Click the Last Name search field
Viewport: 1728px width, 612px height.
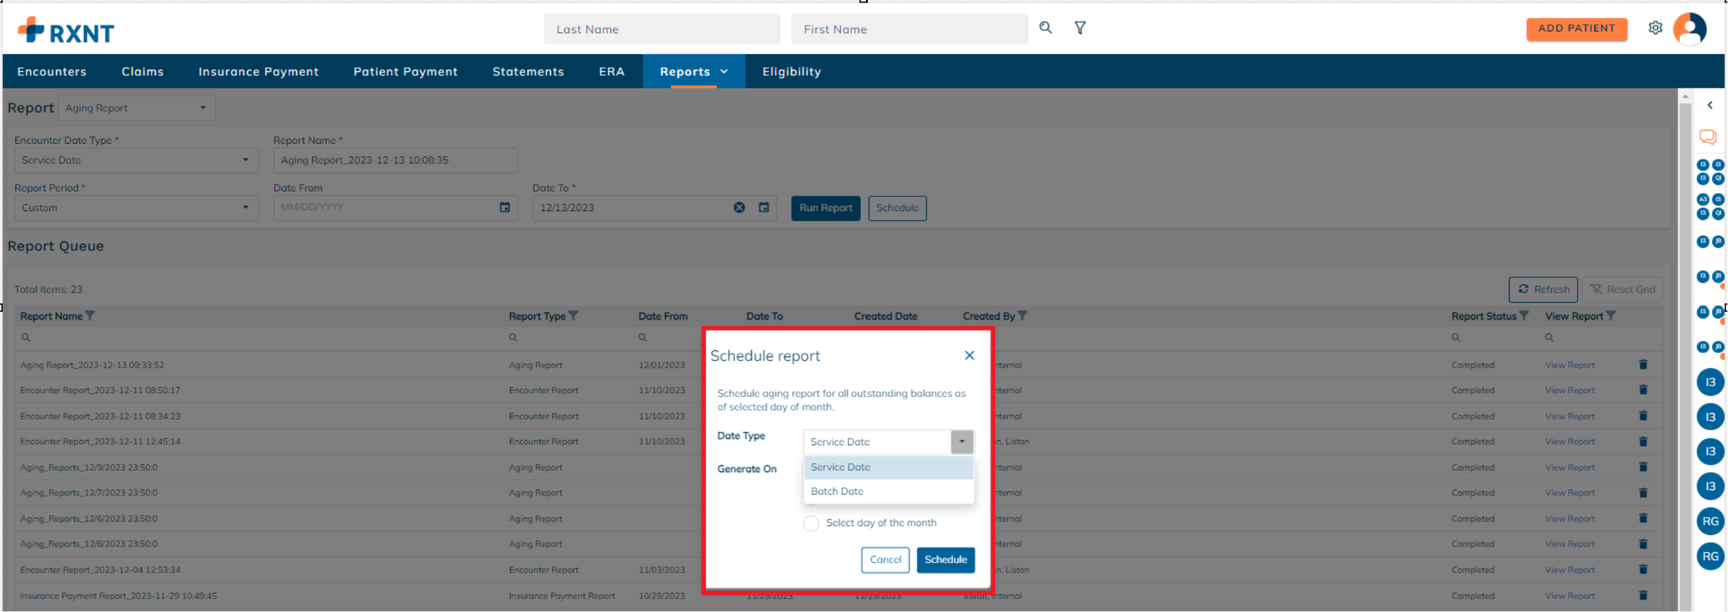pyautogui.click(x=662, y=30)
